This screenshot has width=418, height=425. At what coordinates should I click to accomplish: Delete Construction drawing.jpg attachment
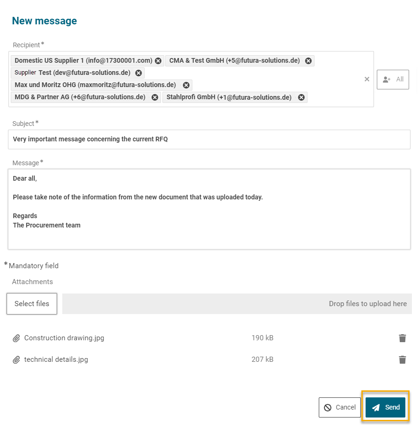[x=402, y=338]
